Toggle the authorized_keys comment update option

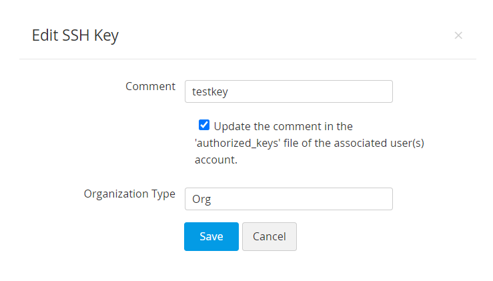(x=204, y=125)
